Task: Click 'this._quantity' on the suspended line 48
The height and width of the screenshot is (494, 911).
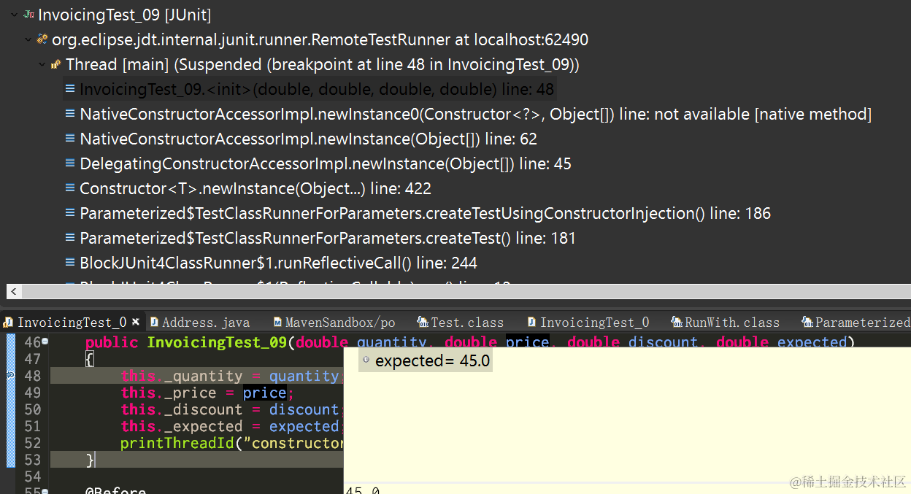Action: (x=182, y=376)
